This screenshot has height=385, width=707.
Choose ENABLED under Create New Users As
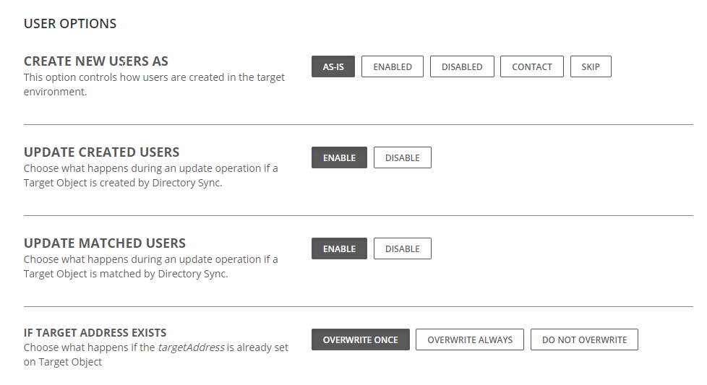393,66
